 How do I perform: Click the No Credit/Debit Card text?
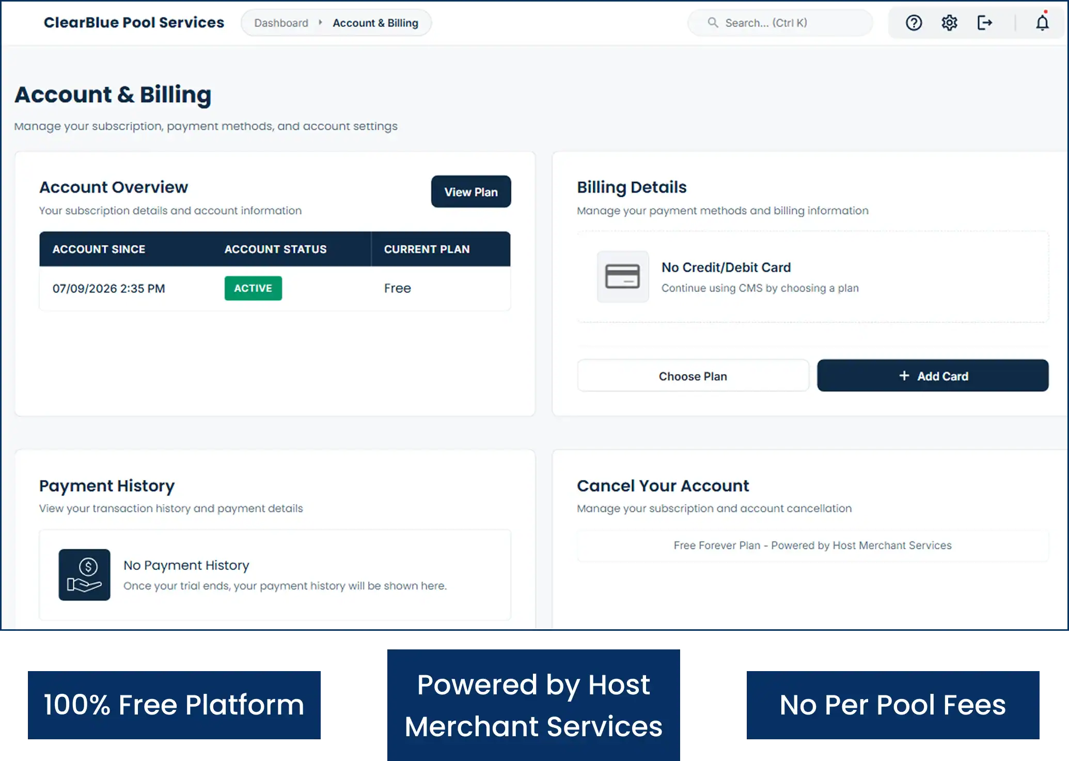(x=726, y=267)
